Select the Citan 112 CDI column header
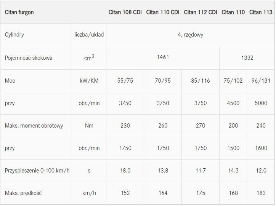The height and width of the screenshot is (206, 276). tap(200, 12)
